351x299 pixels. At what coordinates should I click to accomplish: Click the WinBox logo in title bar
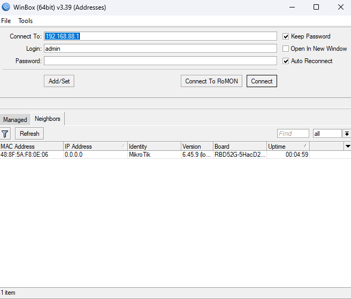coord(6,7)
